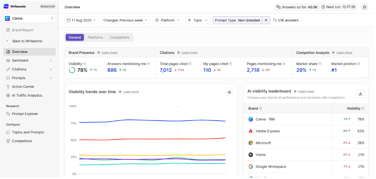Click the Market share help icon
Screen dimensions: 376x179
click(320, 64)
